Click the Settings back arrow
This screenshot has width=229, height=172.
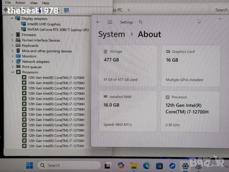(98, 22)
